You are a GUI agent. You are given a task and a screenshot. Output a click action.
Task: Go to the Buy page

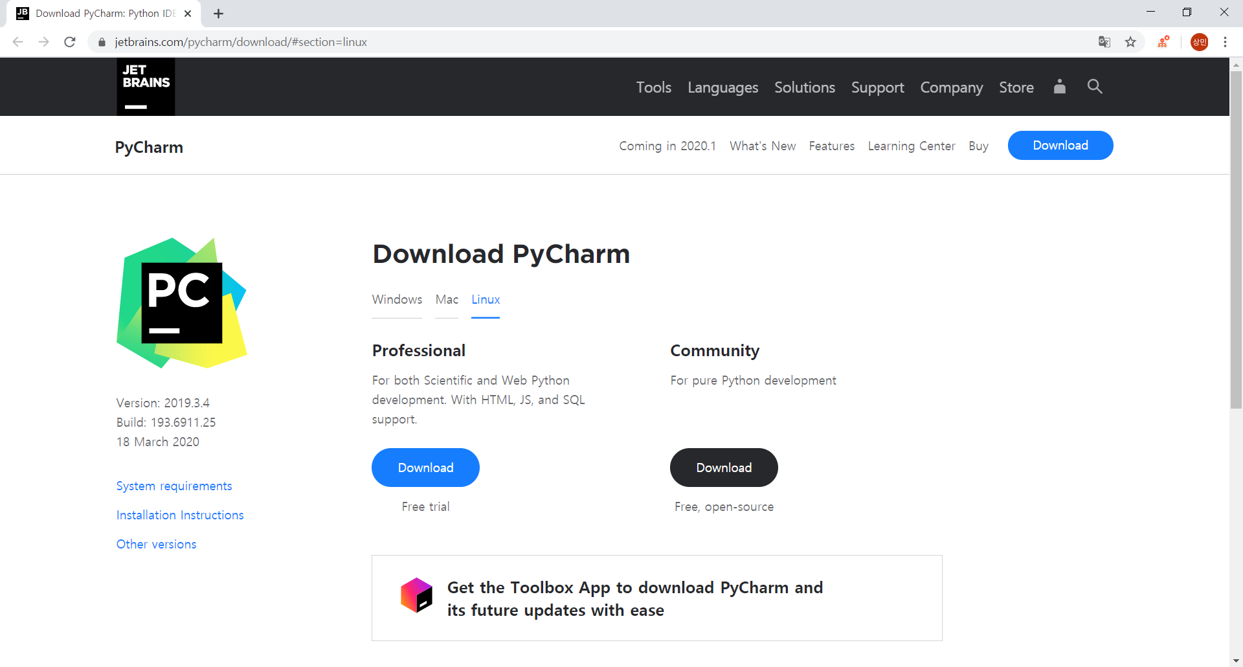(978, 146)
